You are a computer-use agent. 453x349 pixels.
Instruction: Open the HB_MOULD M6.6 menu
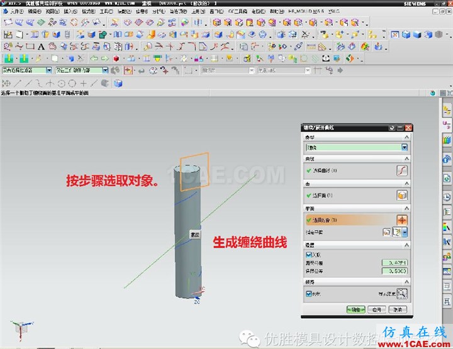click(306, 11)
